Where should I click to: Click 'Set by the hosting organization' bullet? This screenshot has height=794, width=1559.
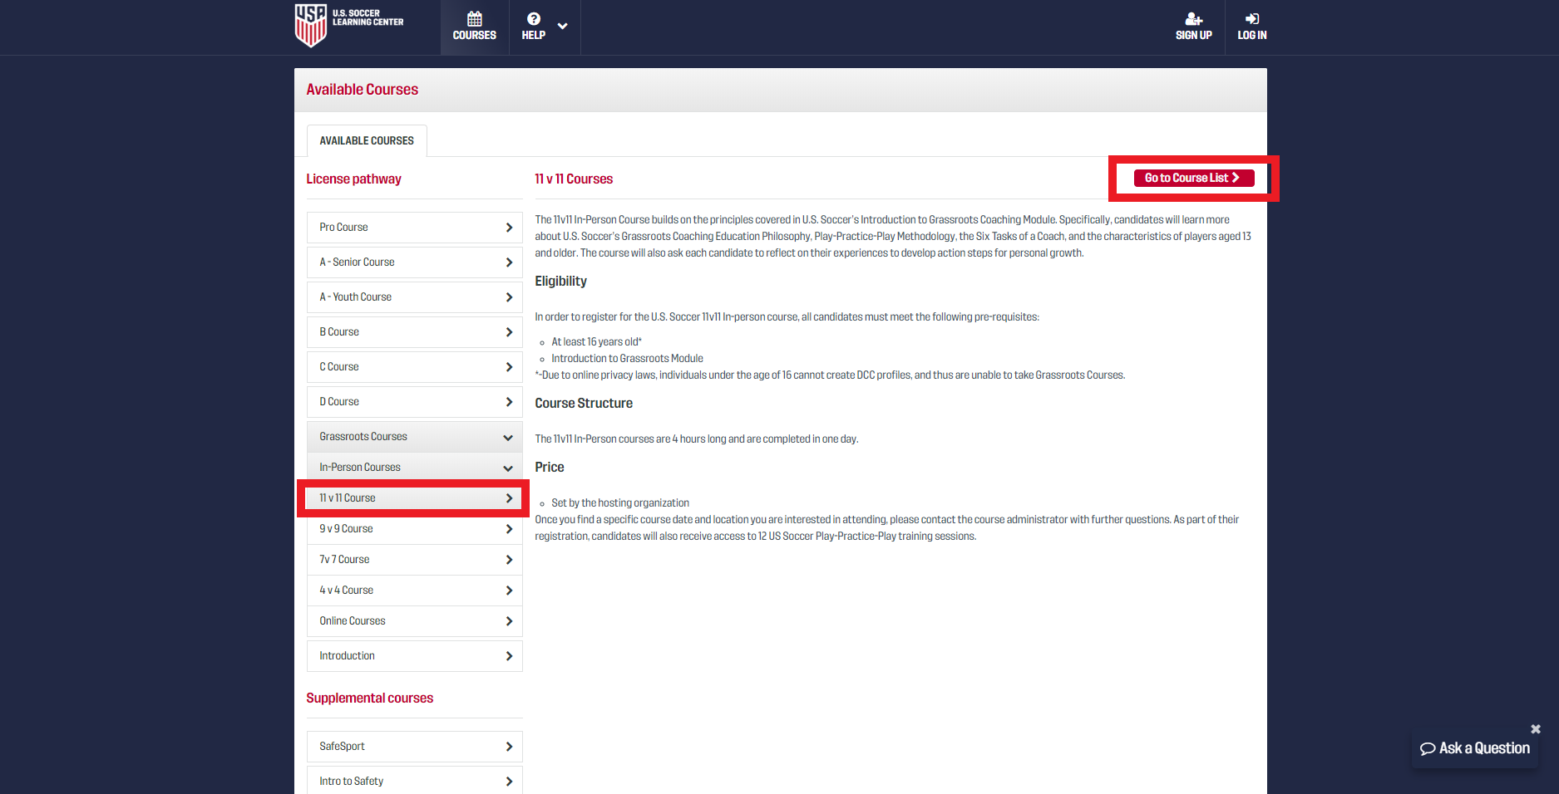(x=620, y=503)
